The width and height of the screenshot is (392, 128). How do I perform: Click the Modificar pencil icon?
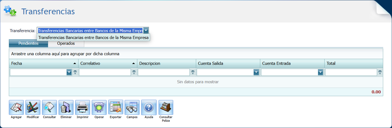tap(33, 107)
